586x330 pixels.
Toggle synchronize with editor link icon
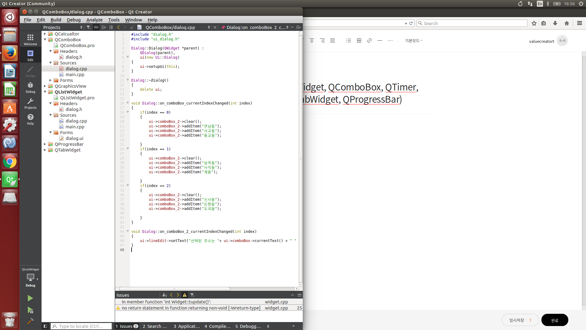pos(96,27)
